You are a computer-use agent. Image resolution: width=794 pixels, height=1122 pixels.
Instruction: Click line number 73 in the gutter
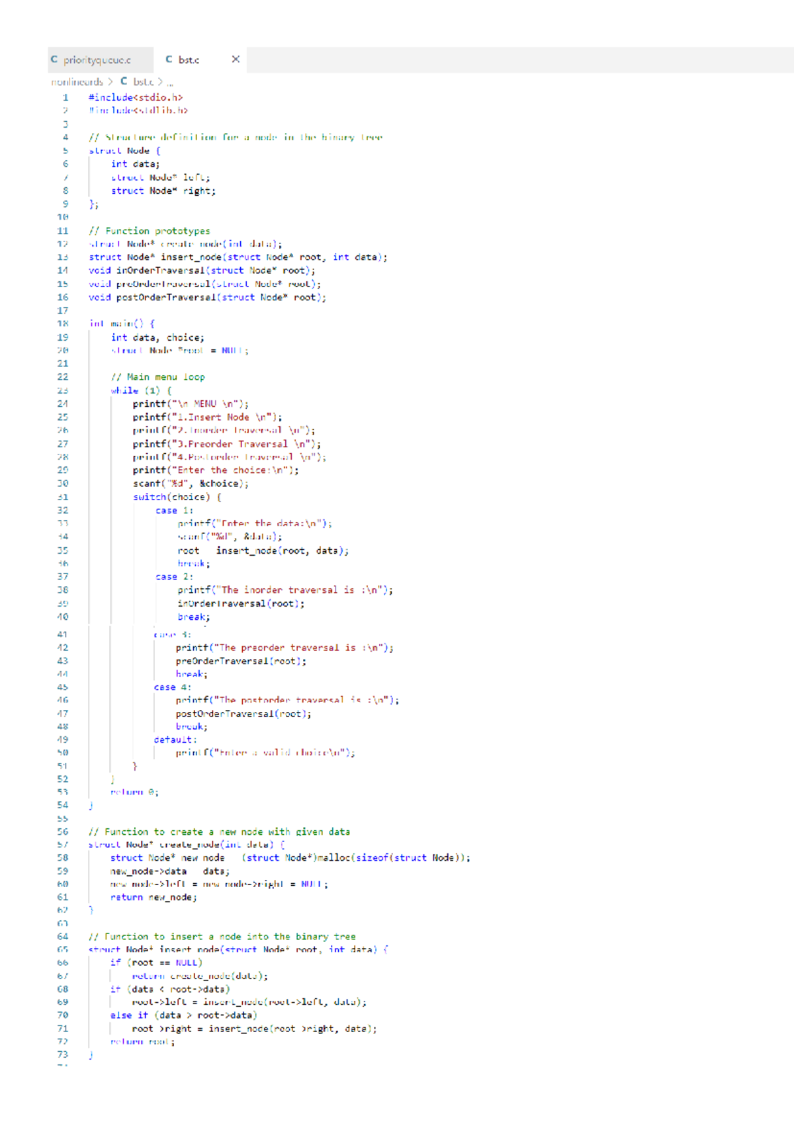(x=63, y=1055)
